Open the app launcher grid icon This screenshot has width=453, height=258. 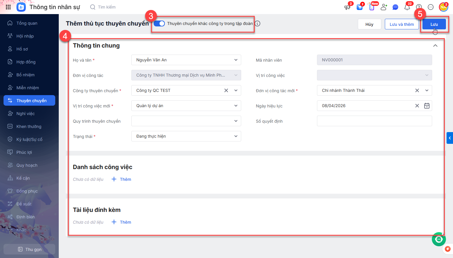8,7
